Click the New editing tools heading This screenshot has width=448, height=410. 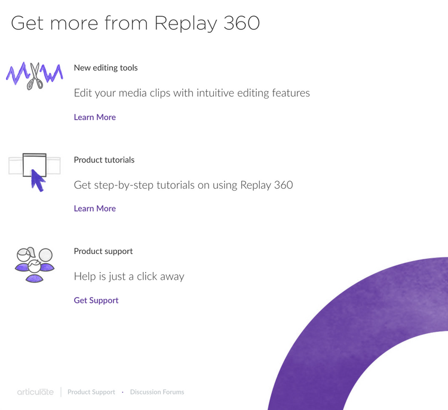(106, 68)
